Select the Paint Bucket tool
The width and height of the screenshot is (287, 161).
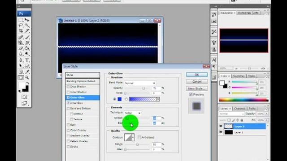(27, 48)
